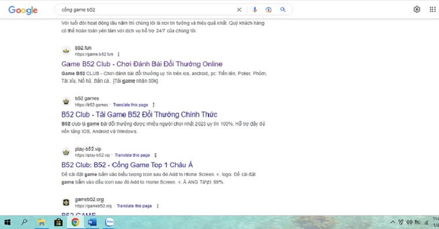Open more options for gameb52.org result
Image resolution: width=439 pixels, height=229 pixels.
click(x=157, y=206)
